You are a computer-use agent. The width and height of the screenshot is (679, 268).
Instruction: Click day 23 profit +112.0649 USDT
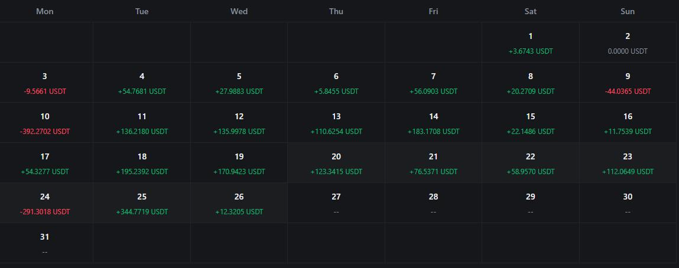coord(628,163)
